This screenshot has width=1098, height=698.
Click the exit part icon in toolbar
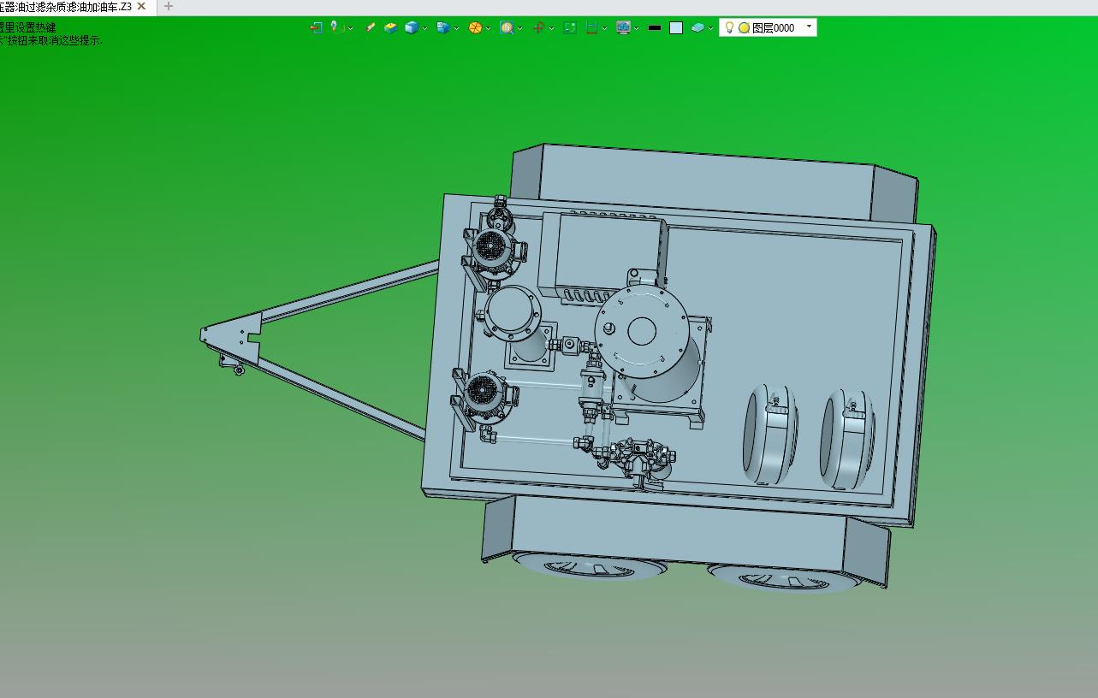tap(316, 27)
